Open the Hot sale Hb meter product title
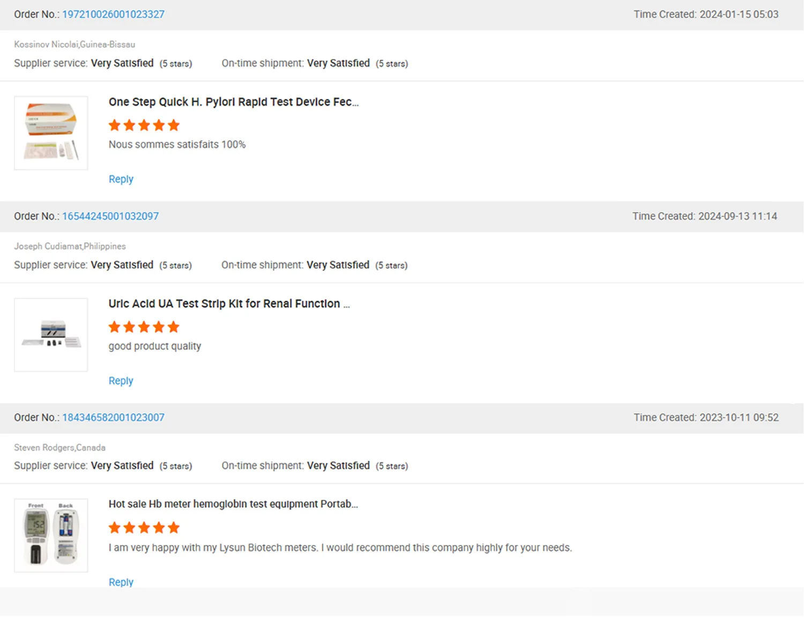Viewport: 804px width, 643px height. tap(233, 504)
